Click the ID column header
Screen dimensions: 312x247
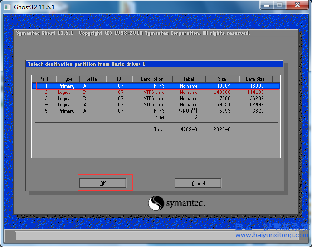point(118,79)
